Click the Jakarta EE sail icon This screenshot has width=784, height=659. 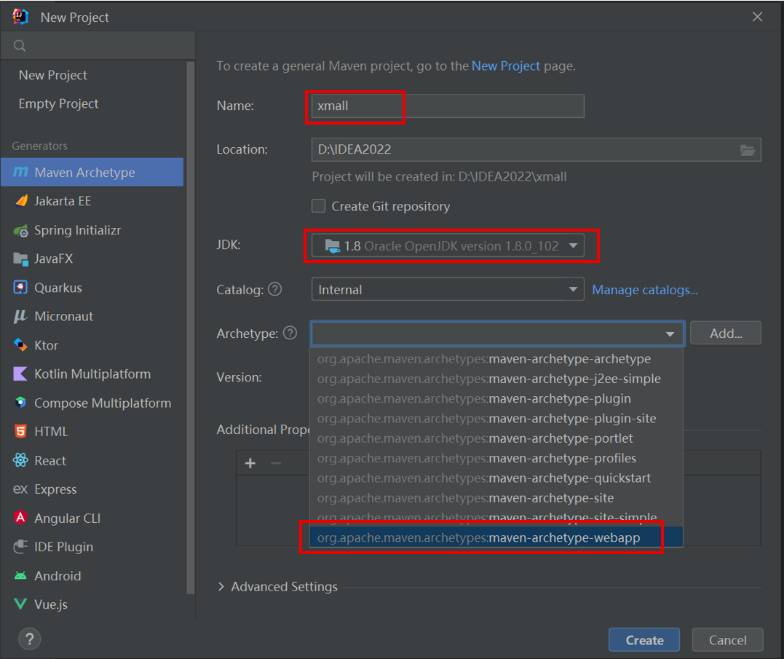tap(21, 201)
